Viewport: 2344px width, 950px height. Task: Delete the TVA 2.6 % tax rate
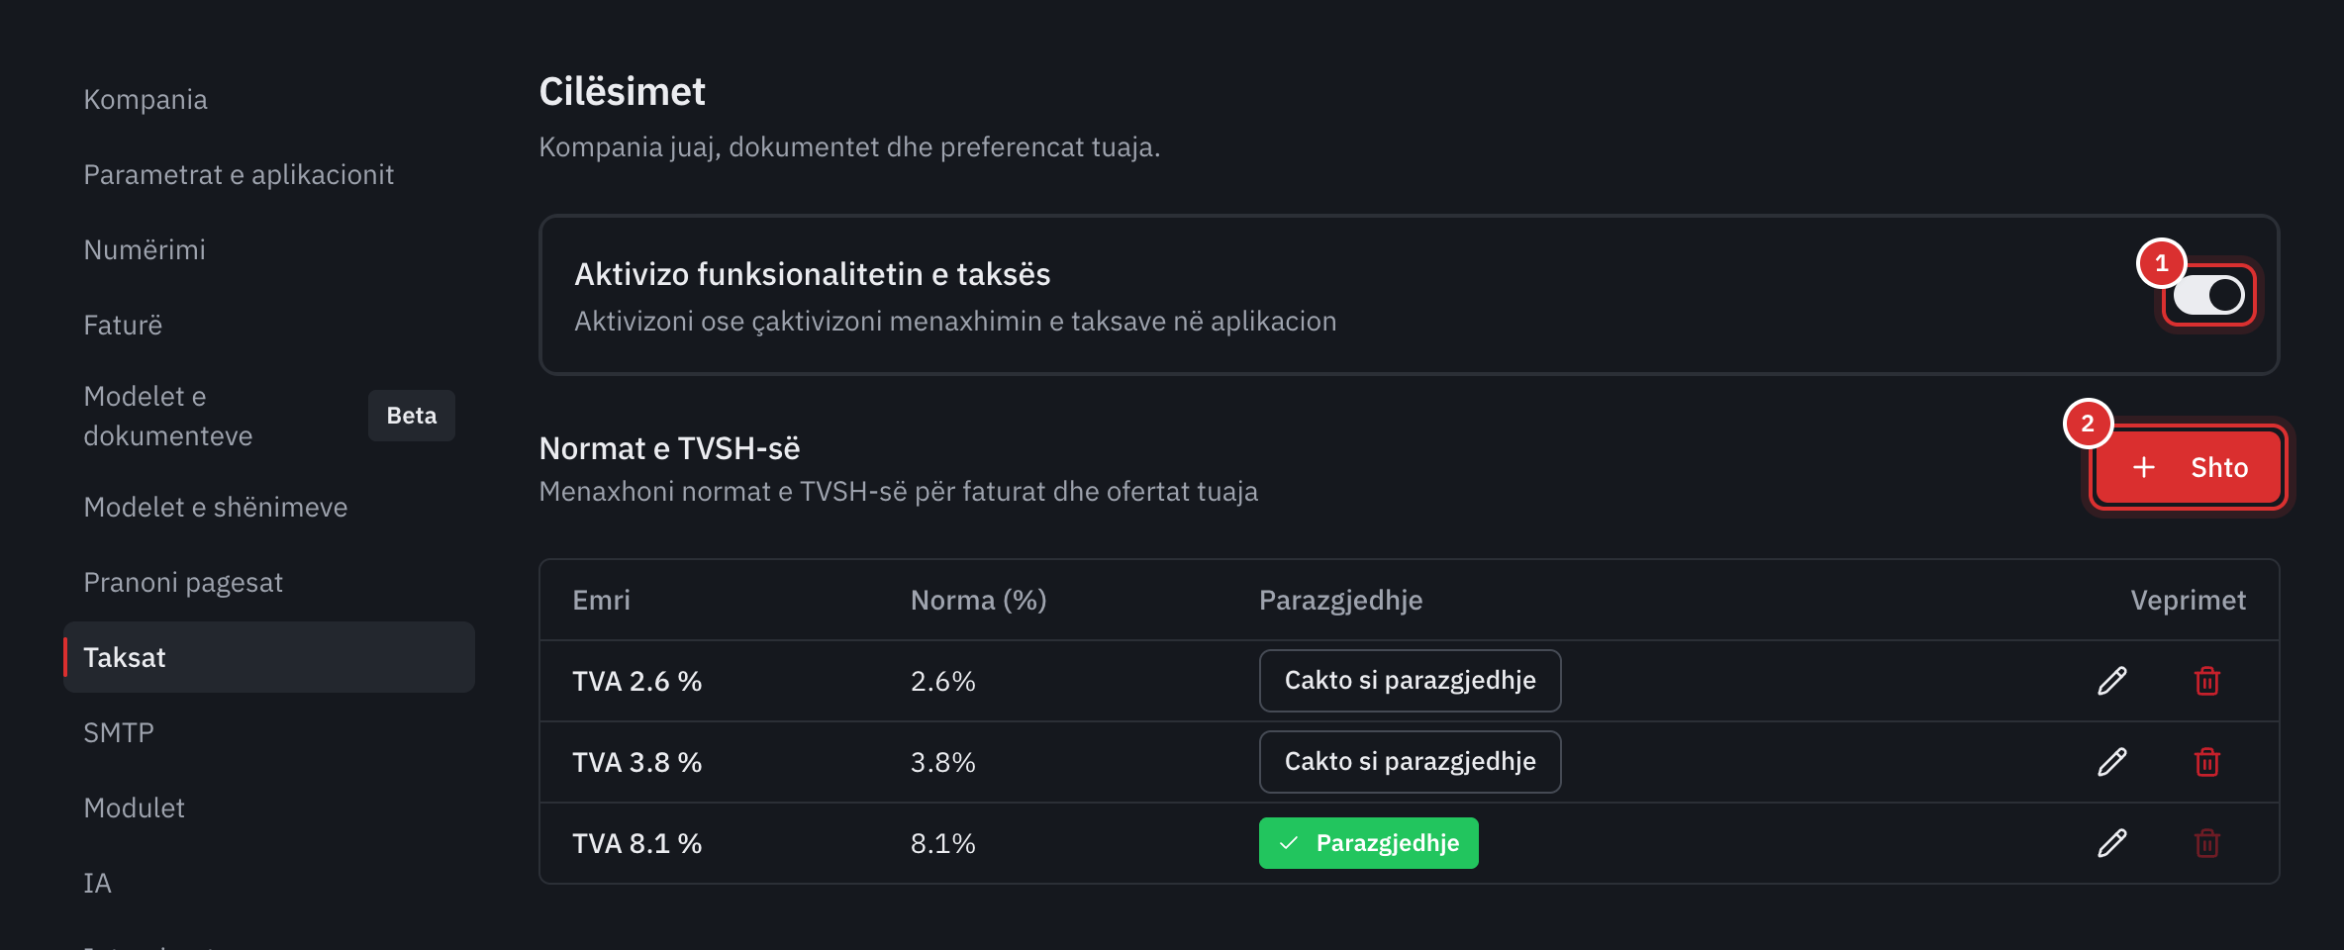pos(2207,681)
